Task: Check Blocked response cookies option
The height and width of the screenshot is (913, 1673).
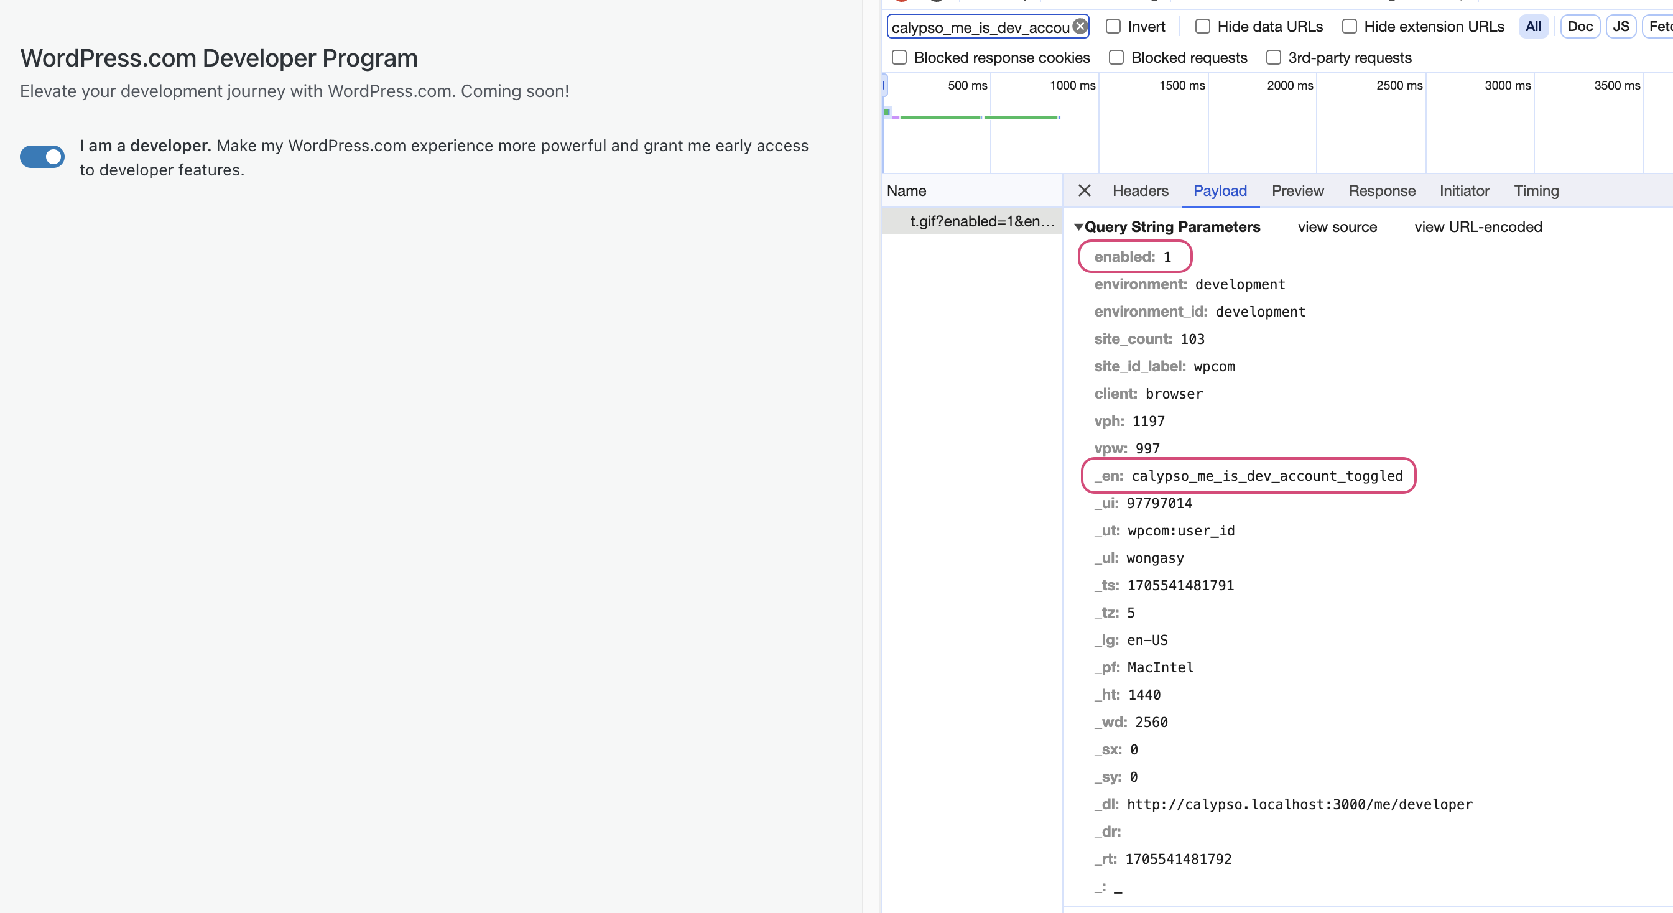Action: tap(899, 58)
